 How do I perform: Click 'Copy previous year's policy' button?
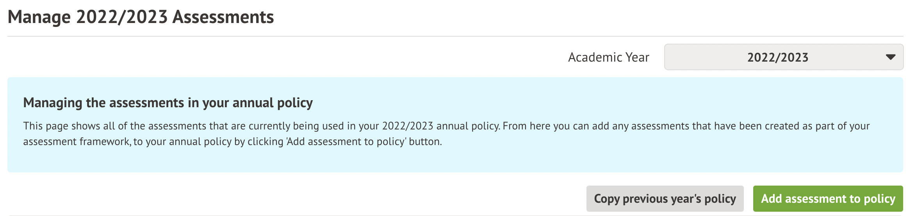pyautogui.click(x=665, y=199)
